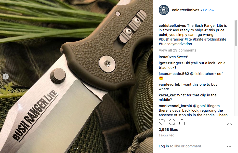
Task: View the 2,558 likes list
Action: pos(168,130)
